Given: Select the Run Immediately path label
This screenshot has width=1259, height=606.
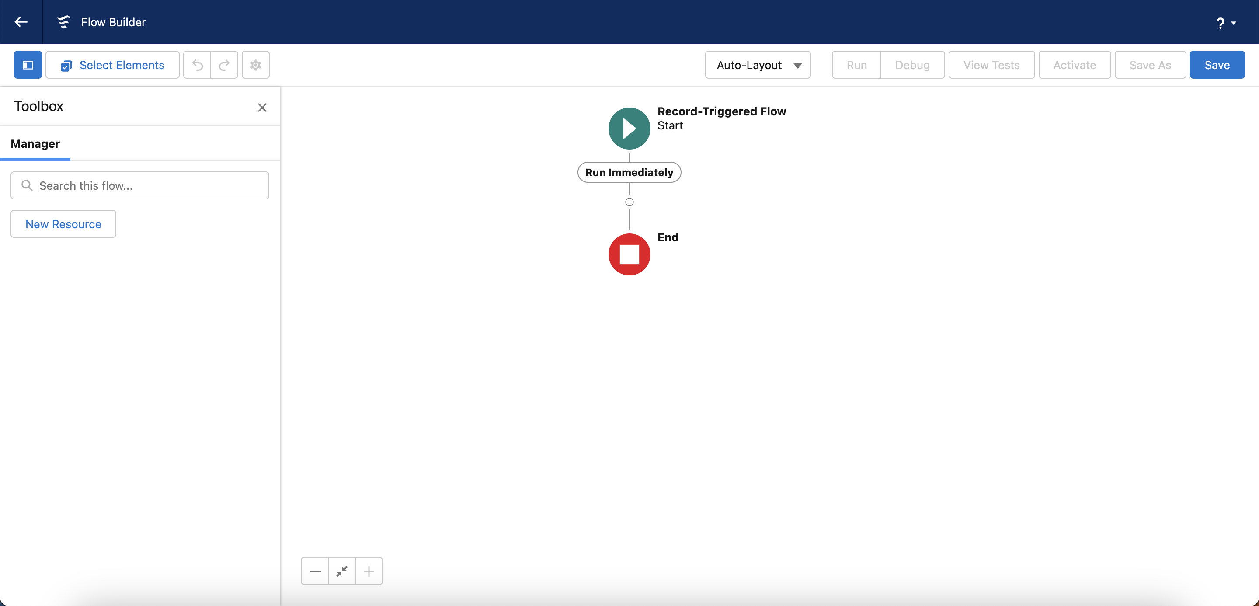Looking at the screenshot, I should (x=629, y=173).
